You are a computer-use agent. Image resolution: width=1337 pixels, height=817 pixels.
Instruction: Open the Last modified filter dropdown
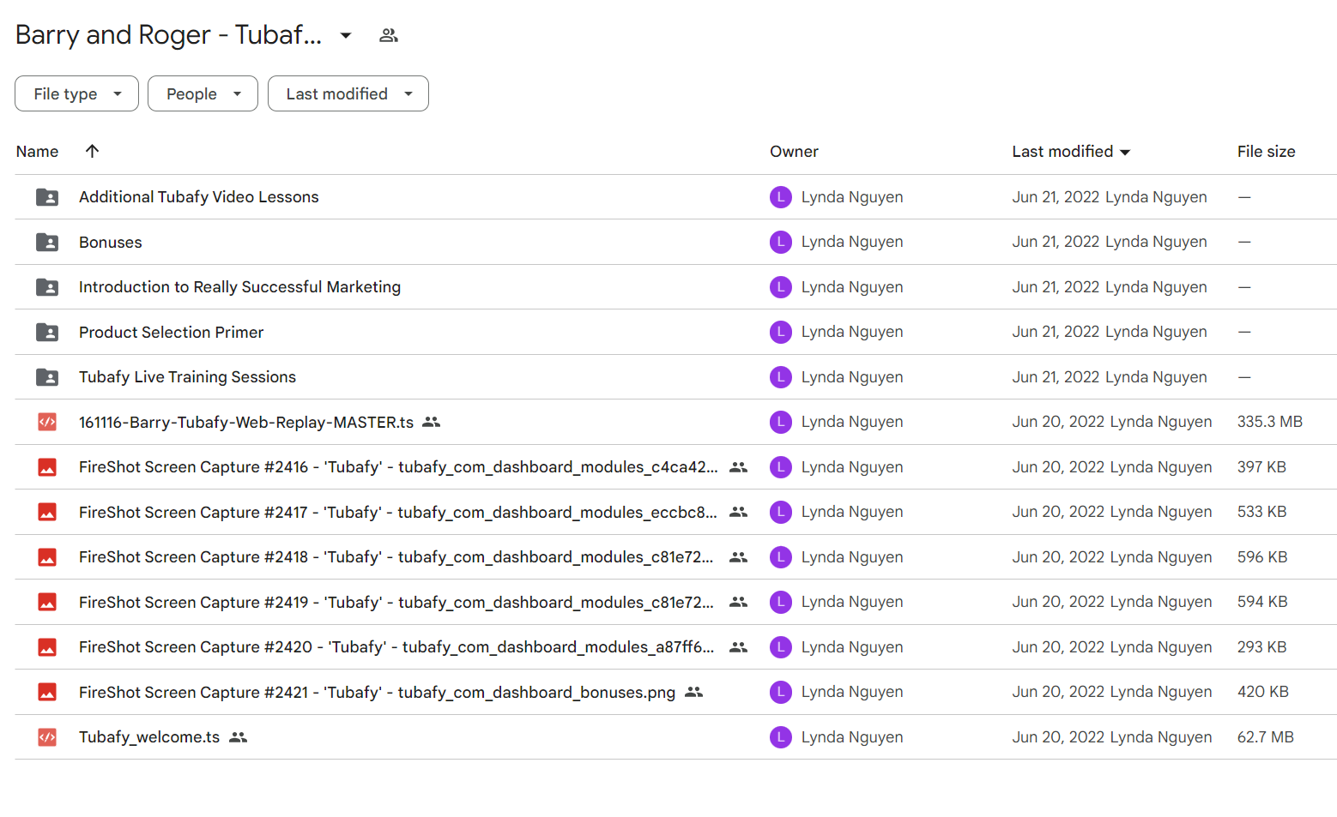(348, 93)
